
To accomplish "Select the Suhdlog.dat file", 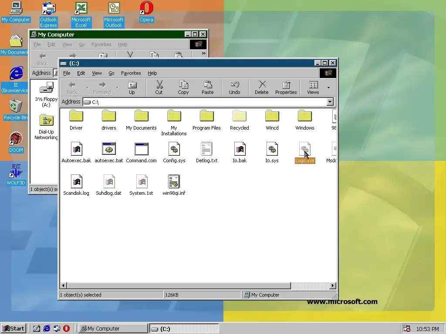I will point(108,185).
